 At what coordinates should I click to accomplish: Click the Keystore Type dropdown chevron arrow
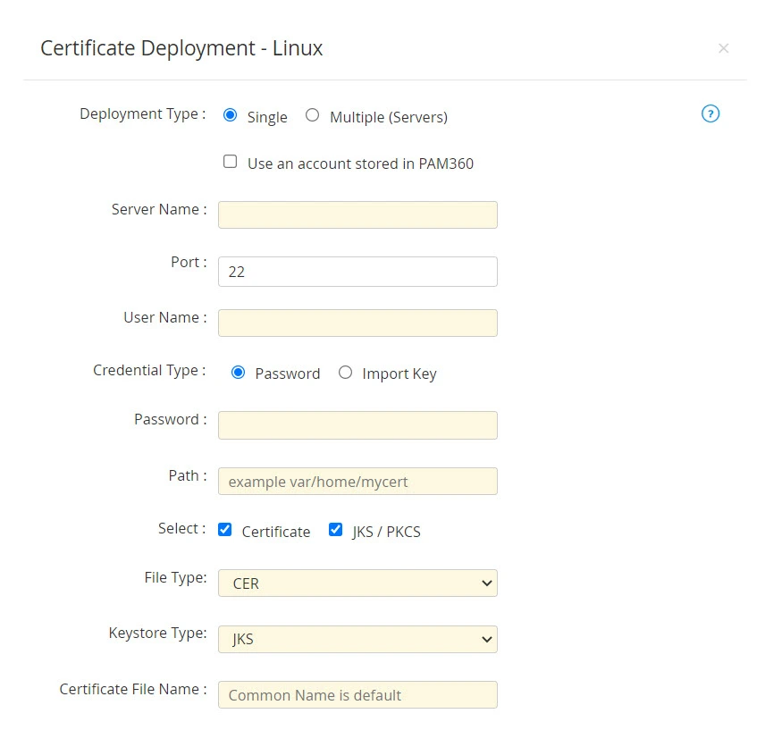click(485, 639)
